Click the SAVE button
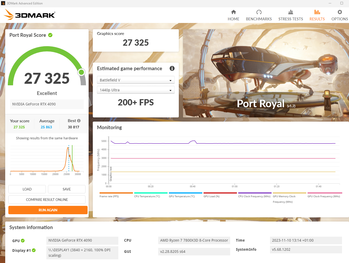The image size is (349, 263). coord(67,189)
